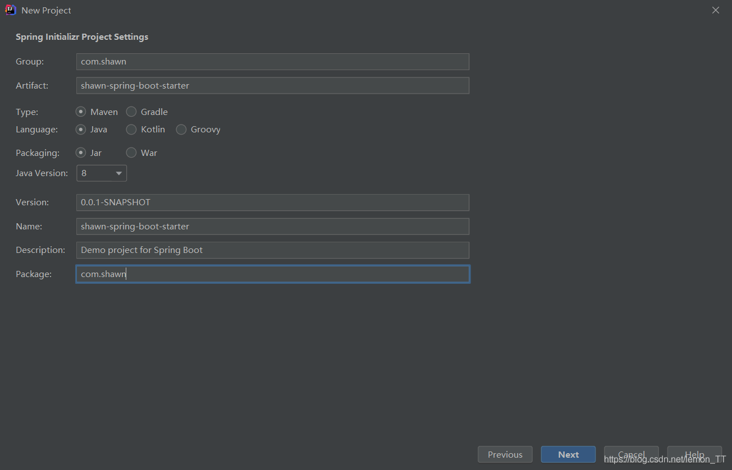The width and height of the screenshot is (732, 470).
Task: Click the New Project window title
Action: click(x=46, y=11)
